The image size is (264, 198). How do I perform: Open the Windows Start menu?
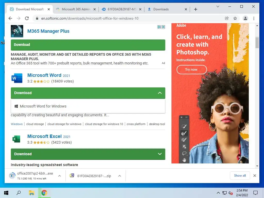coord(6,193)
